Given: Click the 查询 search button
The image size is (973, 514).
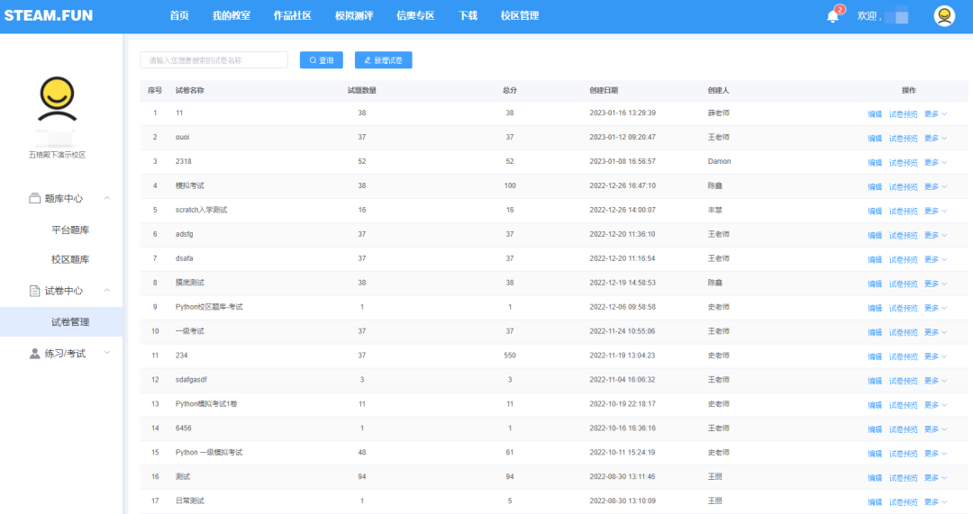Looking at the screenshot, I should 322,60.
